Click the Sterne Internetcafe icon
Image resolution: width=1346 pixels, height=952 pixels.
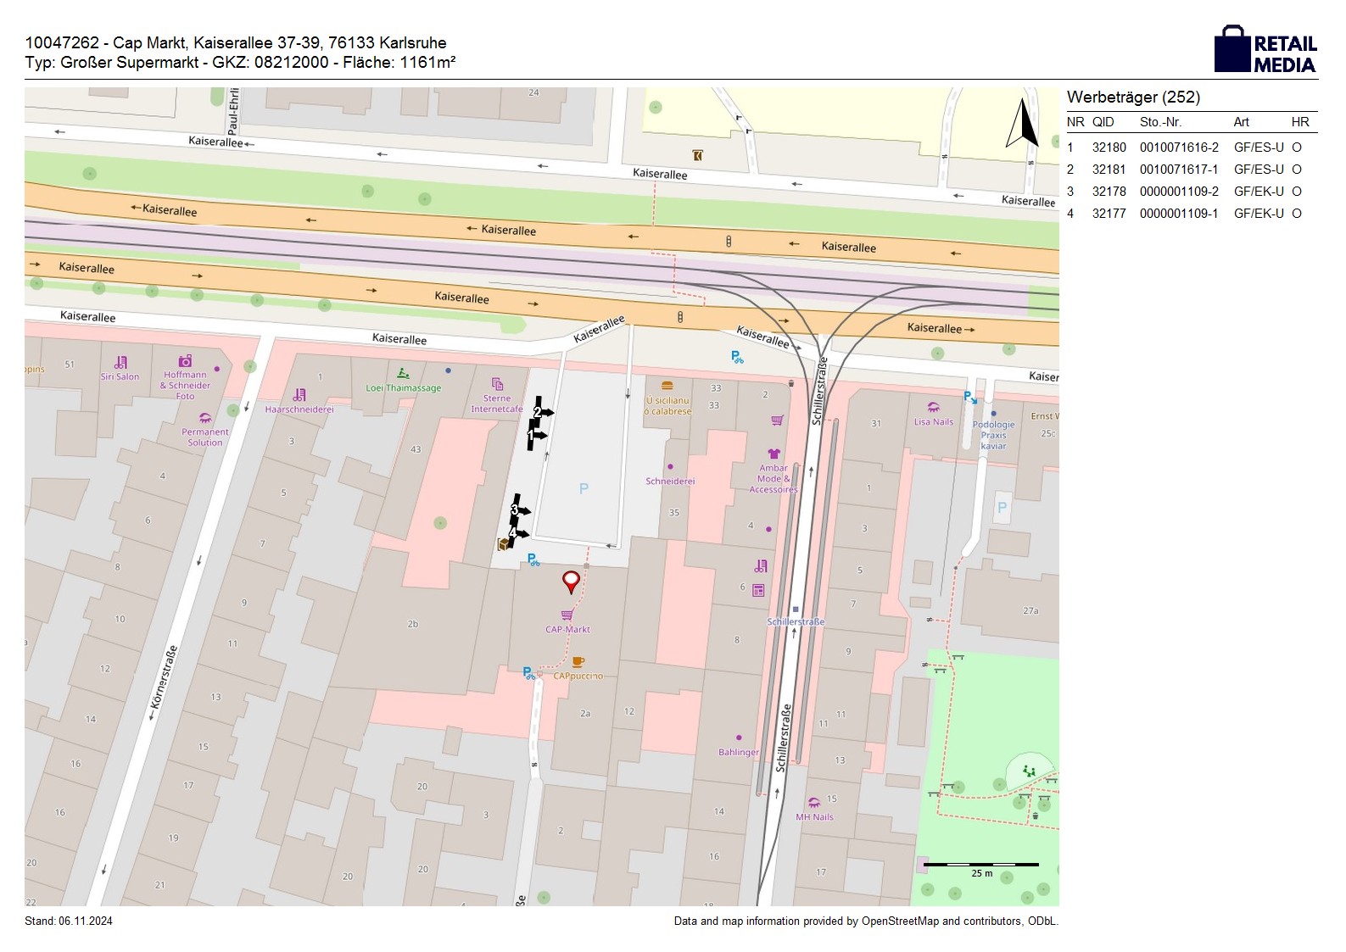point(497,384)
